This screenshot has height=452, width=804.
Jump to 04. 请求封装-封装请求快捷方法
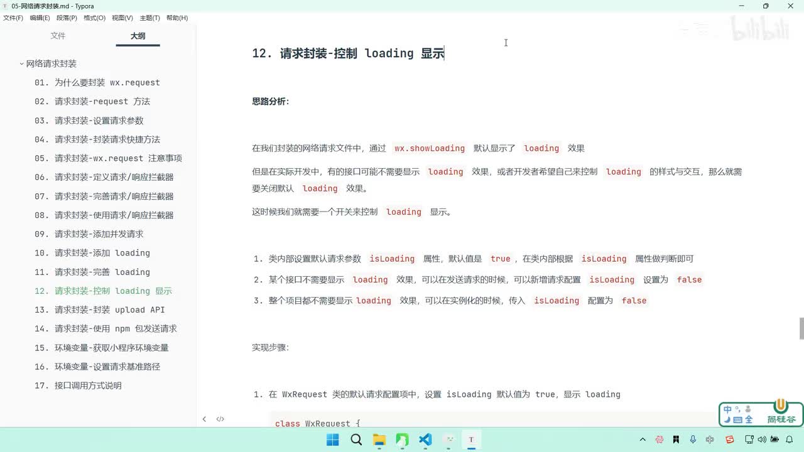97,139
